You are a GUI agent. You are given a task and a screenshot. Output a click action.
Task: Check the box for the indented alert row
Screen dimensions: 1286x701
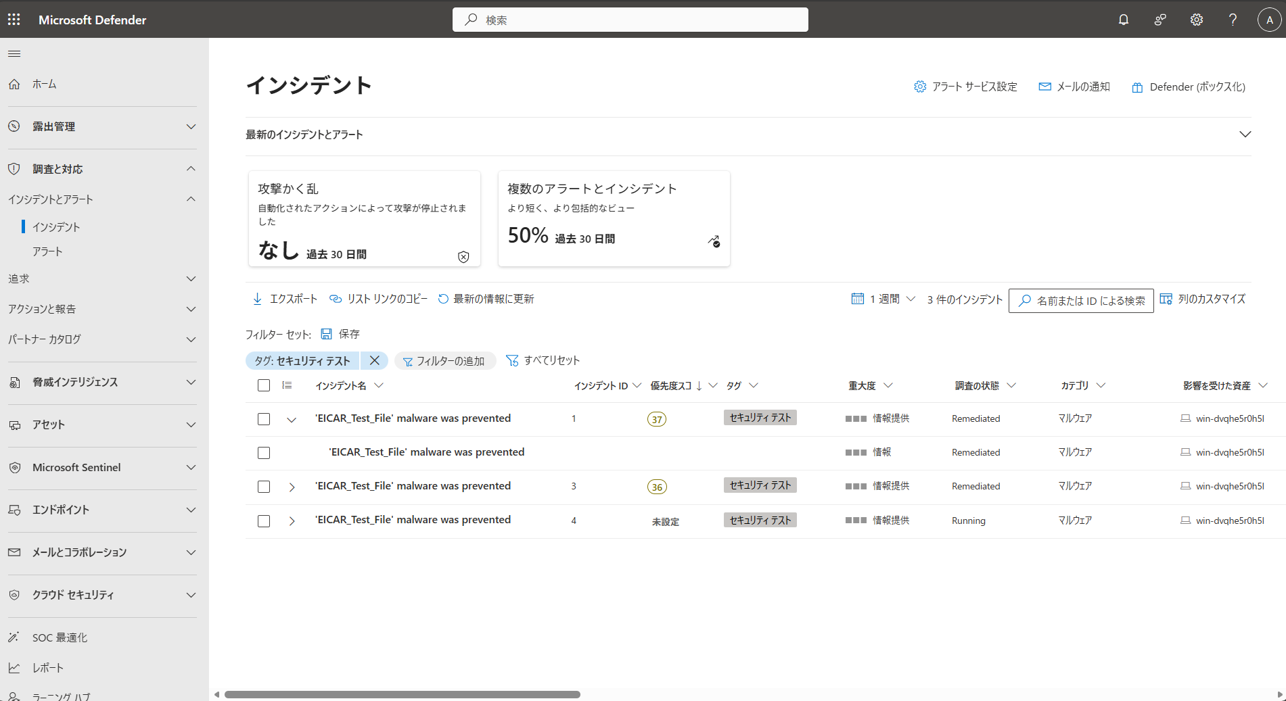tap(264, 453)
